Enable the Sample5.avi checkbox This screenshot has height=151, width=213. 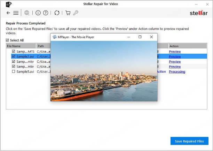(x=14, y=71)
